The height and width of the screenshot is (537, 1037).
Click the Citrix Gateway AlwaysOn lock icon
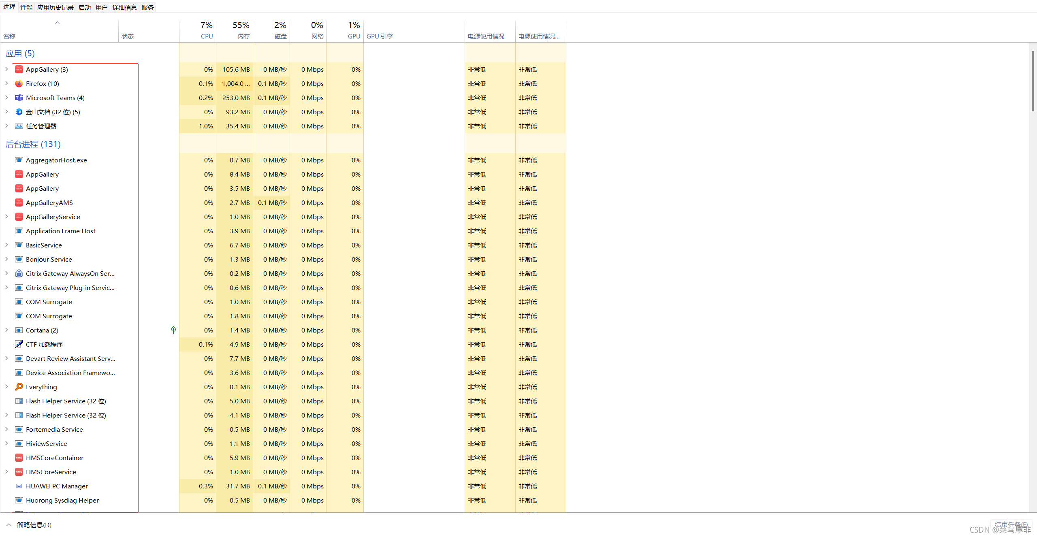[x=19, y=274]
